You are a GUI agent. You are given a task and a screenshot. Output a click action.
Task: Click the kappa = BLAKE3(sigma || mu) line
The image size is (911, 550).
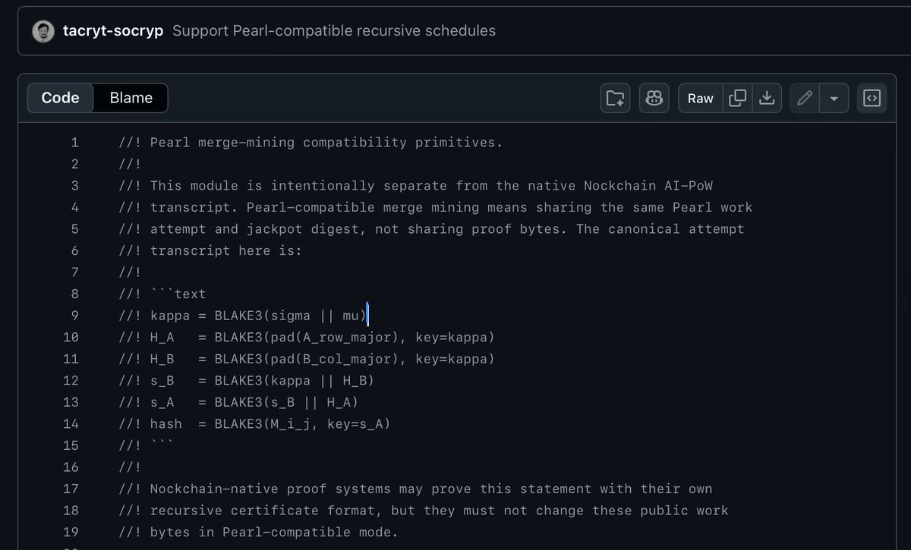coord(243,315)
